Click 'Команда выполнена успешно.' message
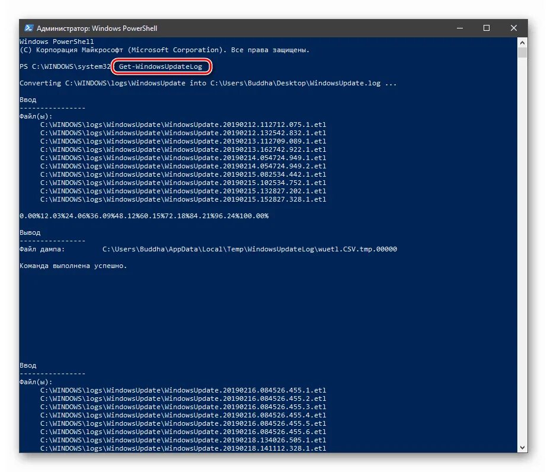This screenshot has width=547, height=472. tap(73, 266)
